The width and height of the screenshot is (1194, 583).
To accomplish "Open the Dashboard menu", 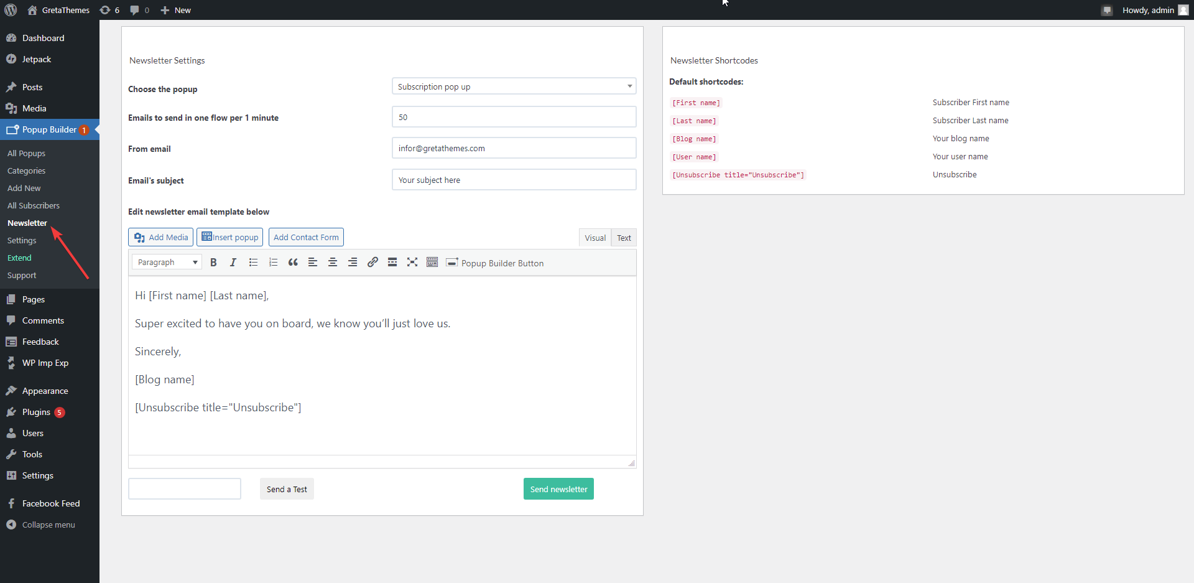I will point(50,38).
